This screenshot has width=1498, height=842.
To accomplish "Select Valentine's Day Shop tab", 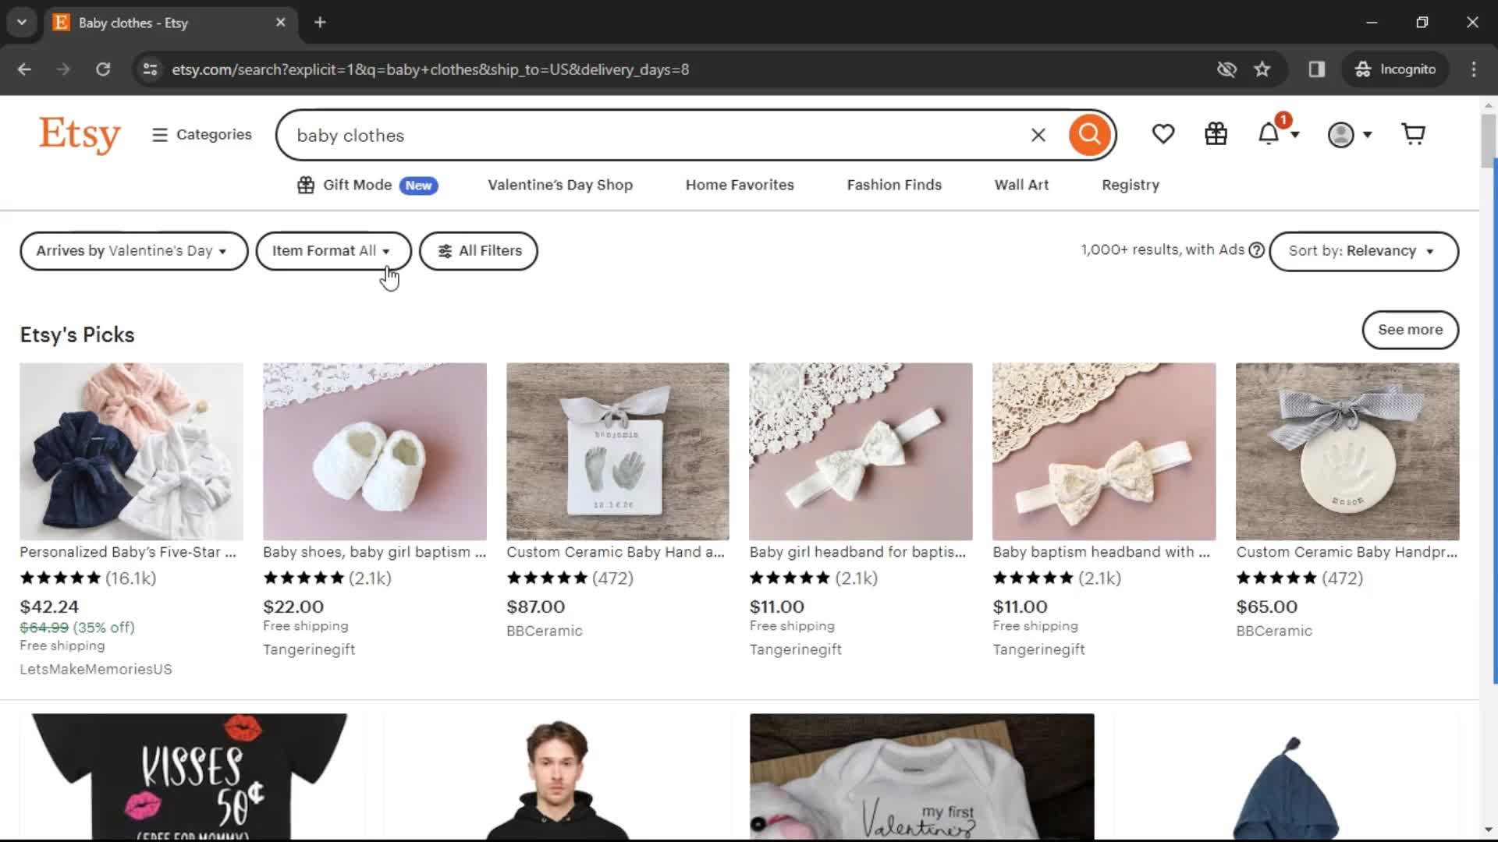I will pos(559,184).
